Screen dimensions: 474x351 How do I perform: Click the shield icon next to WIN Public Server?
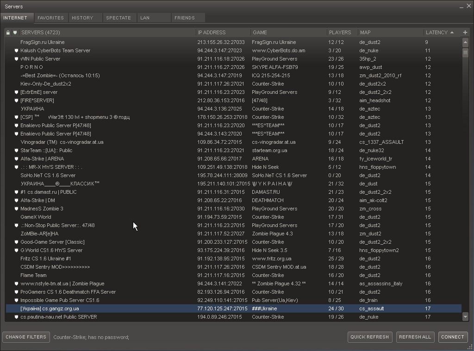coord(16,59)
